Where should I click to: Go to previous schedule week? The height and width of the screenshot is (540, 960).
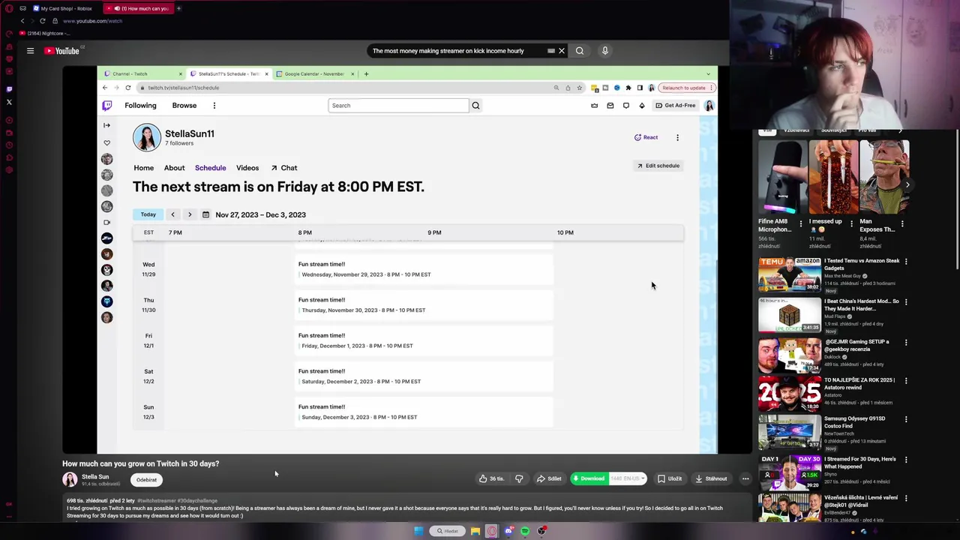(172, 214)
